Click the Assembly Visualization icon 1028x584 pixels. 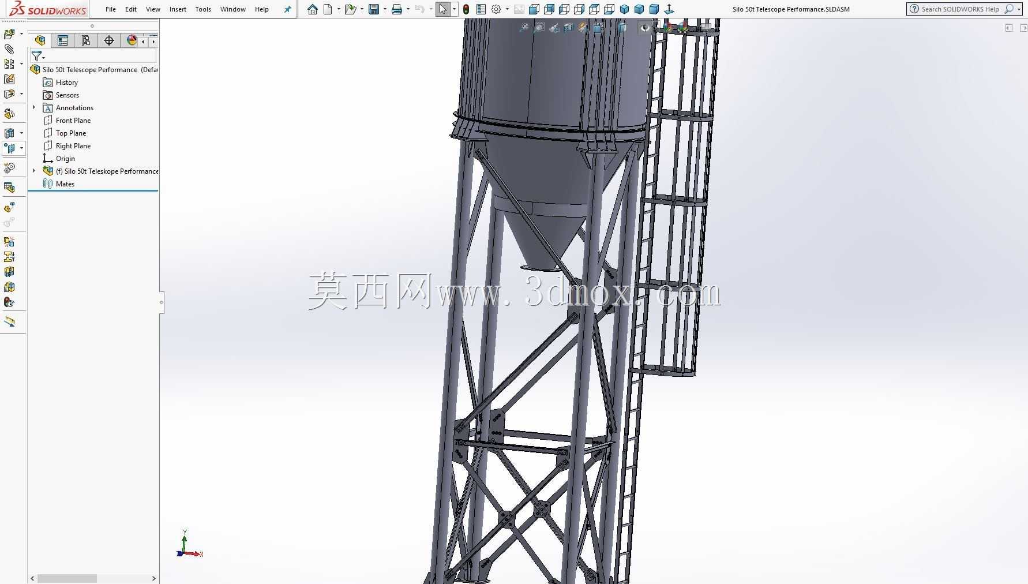tap(9, 287)
